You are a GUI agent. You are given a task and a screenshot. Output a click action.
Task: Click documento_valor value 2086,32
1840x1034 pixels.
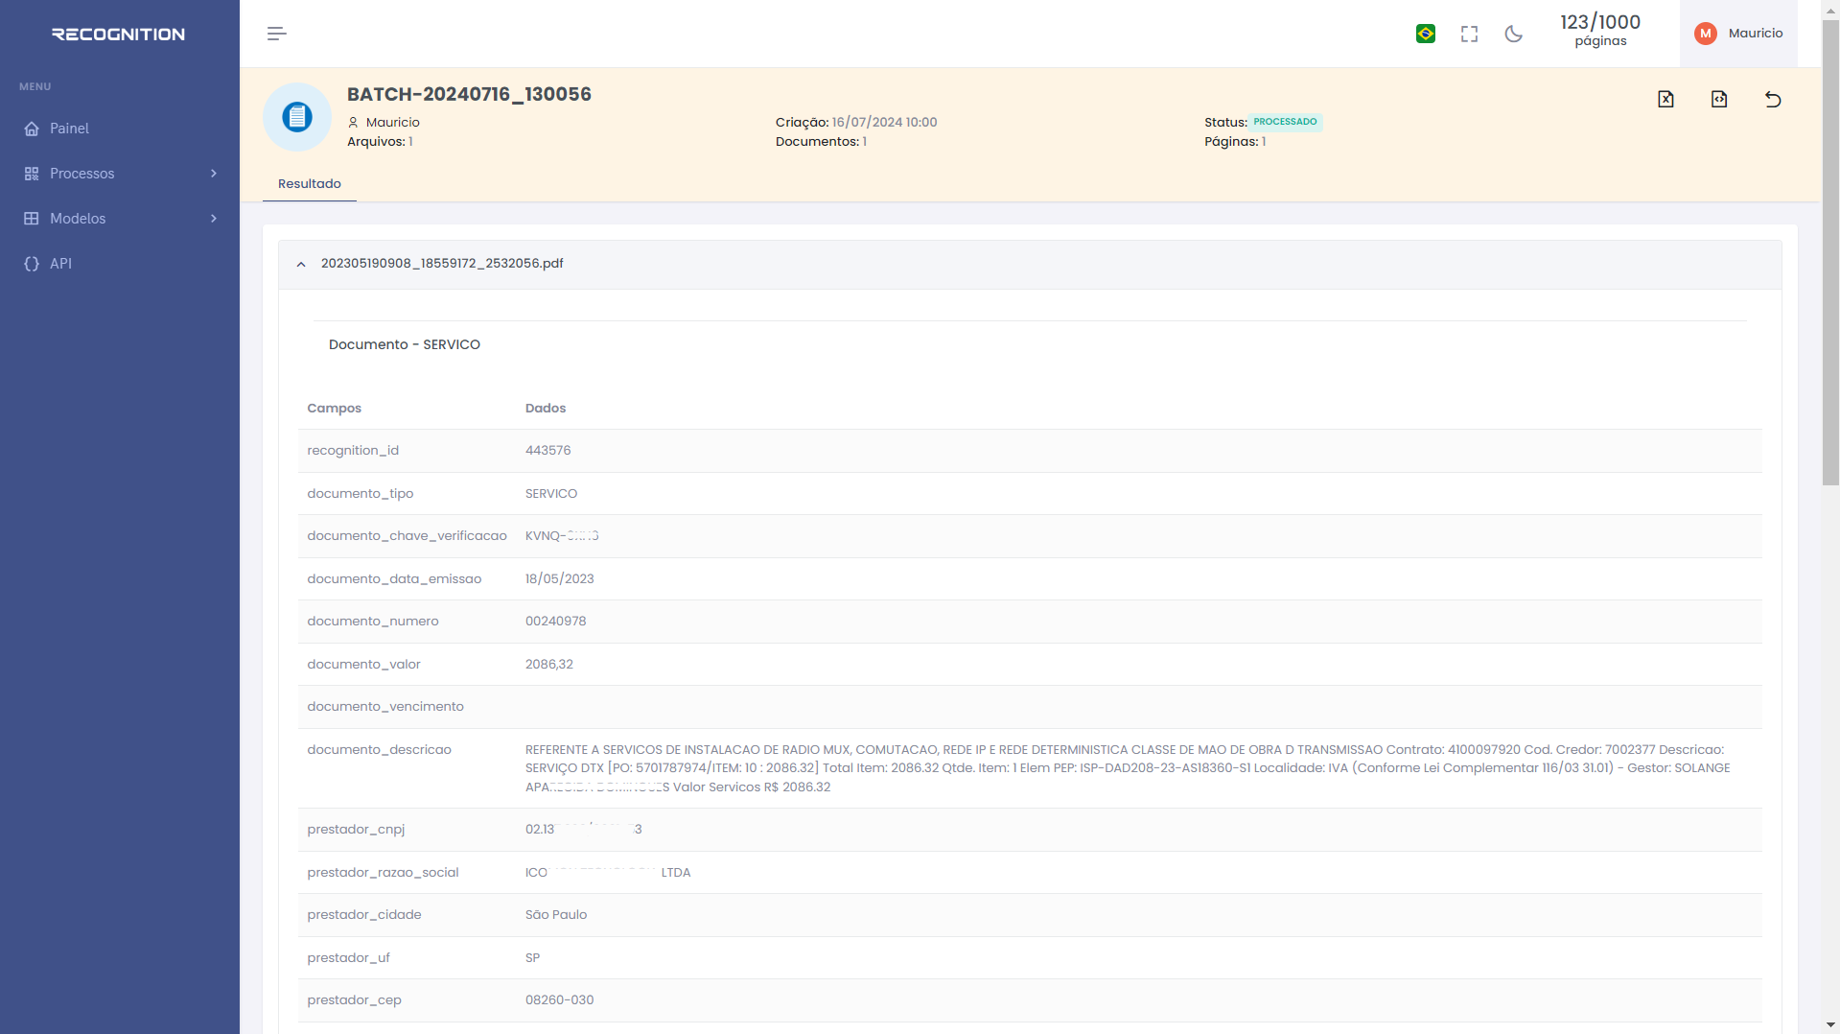click(549, 665)
